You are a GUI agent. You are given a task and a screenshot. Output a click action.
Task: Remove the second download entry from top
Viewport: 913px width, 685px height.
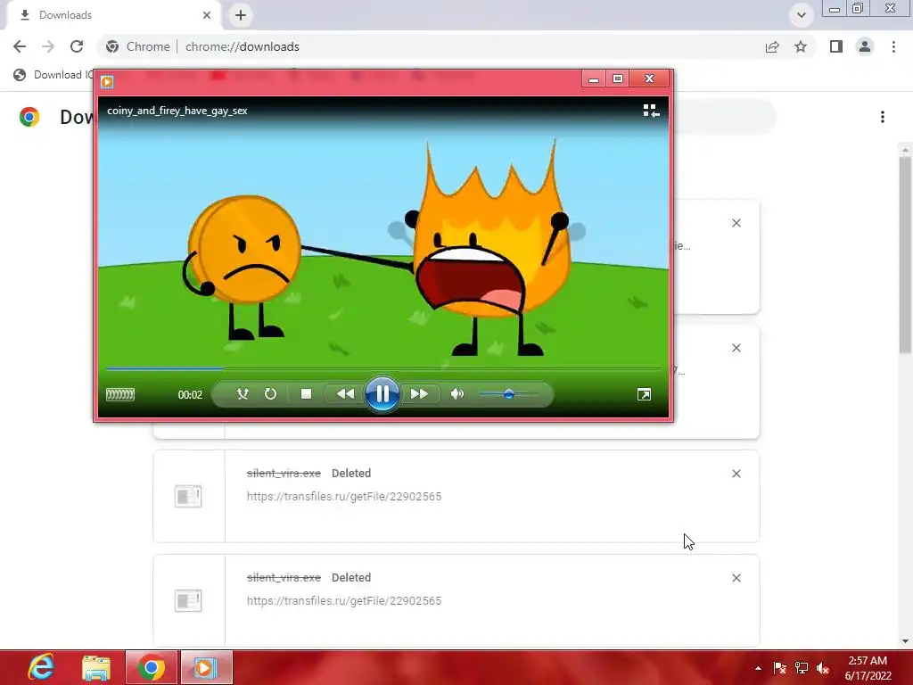pos(736,348)
